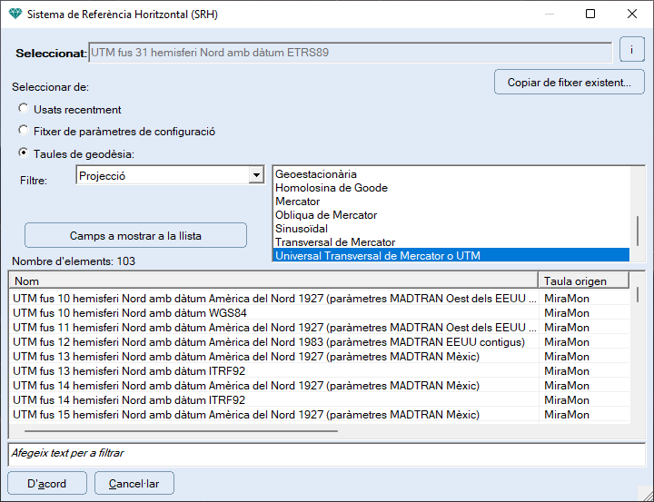Select 'UTM fus 10 ... Amèrica del Nord 1927' row
Image resolution: width=654 pixels, height=502 pixels.
point(319,299)
